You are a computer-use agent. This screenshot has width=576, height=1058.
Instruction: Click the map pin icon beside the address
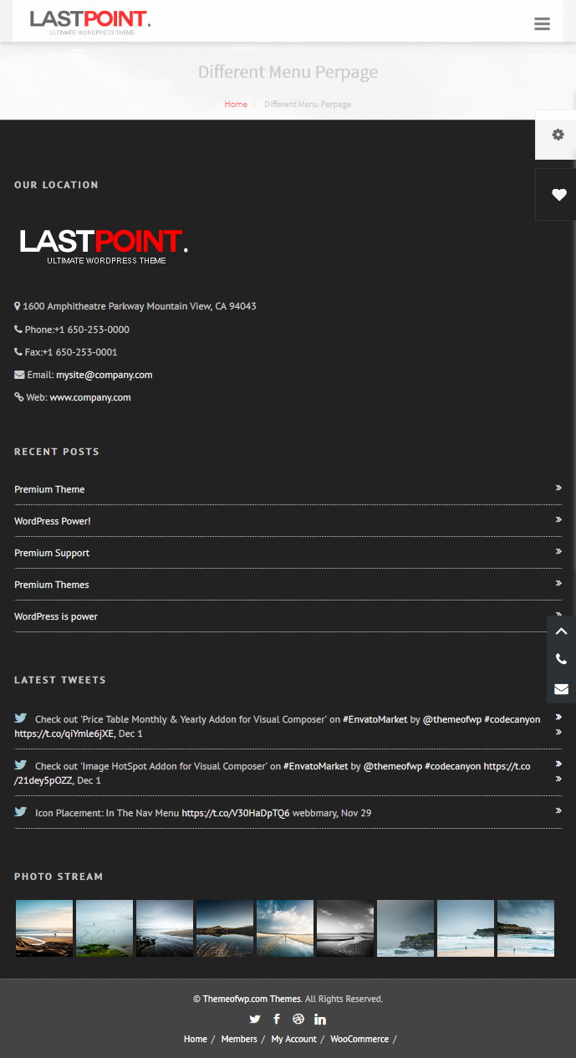coord(18,306)
